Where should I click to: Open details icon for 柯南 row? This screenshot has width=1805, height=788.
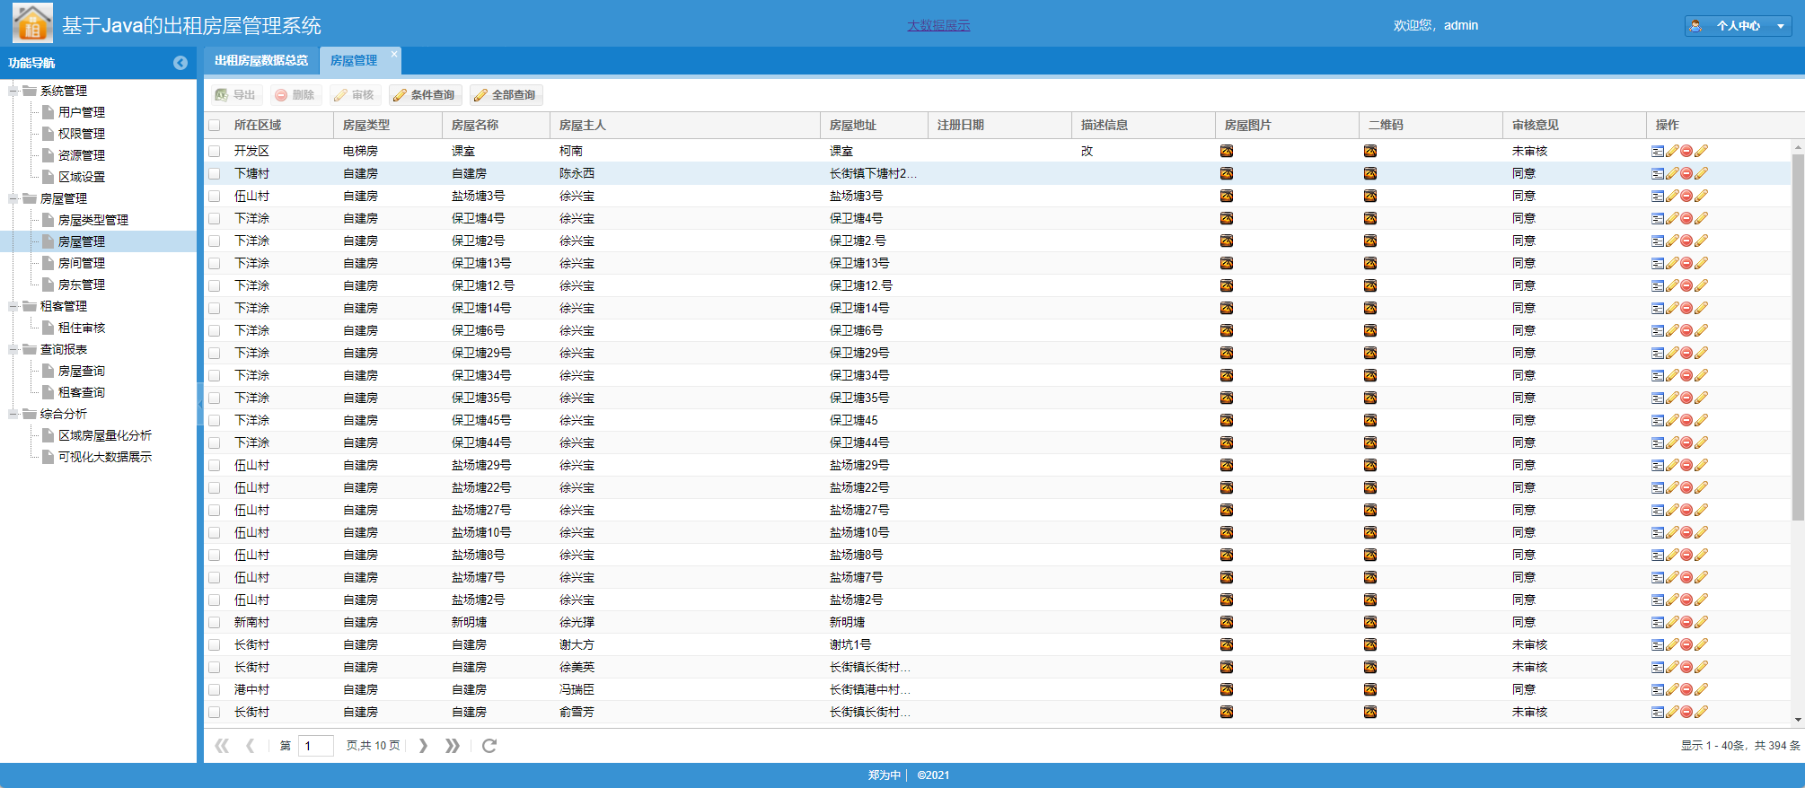point(1658,151)
